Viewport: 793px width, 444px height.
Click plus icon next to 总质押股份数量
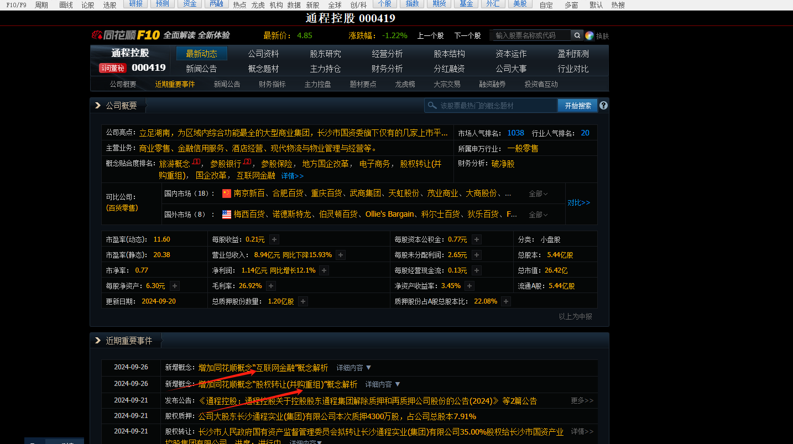pyautogui.click(x=303, y=301)
